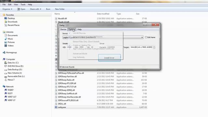Select the Videos library icon
Viewport: 208px width, 117px height.
pyautogui.click(x=6, y=45)
